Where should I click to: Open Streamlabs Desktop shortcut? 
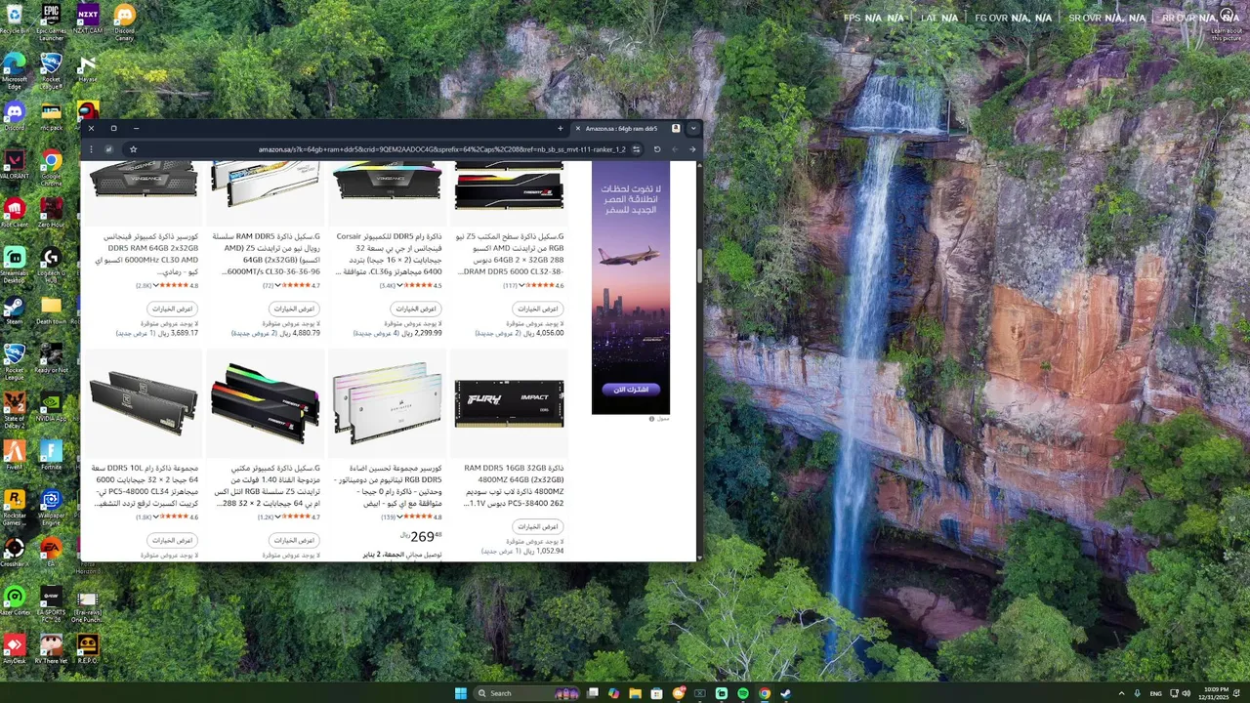14,264
